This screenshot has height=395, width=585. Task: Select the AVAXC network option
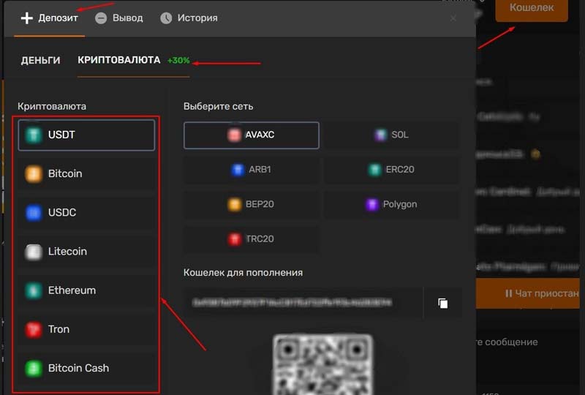(x=251, y=135)
